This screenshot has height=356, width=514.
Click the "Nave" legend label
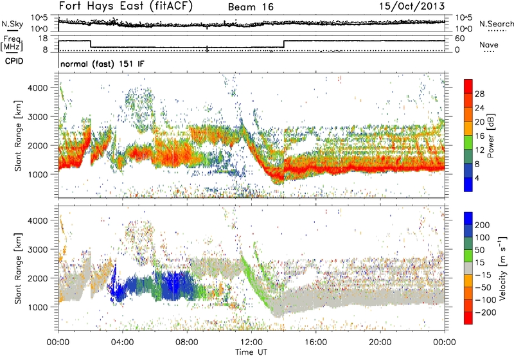(488, 45)
